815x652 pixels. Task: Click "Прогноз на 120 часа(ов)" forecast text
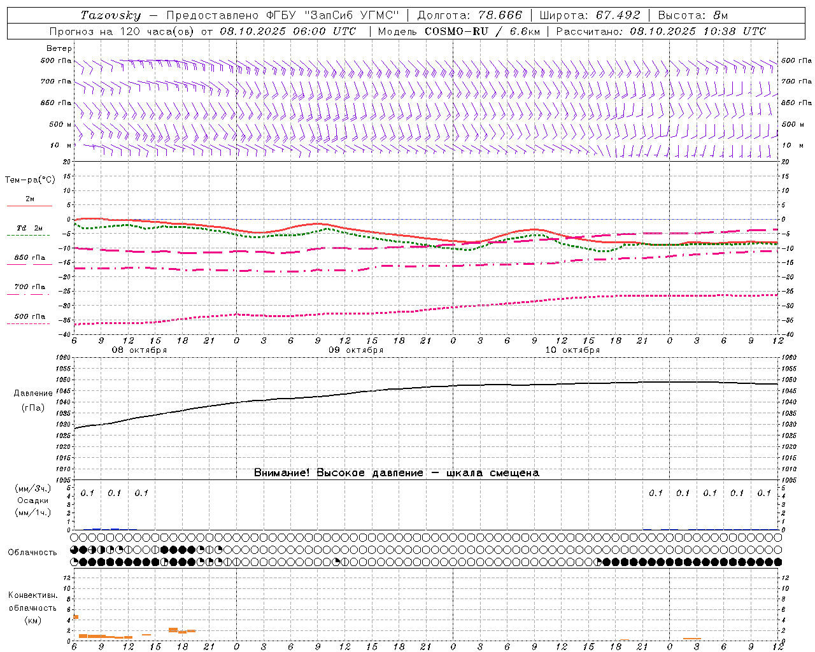123,31
